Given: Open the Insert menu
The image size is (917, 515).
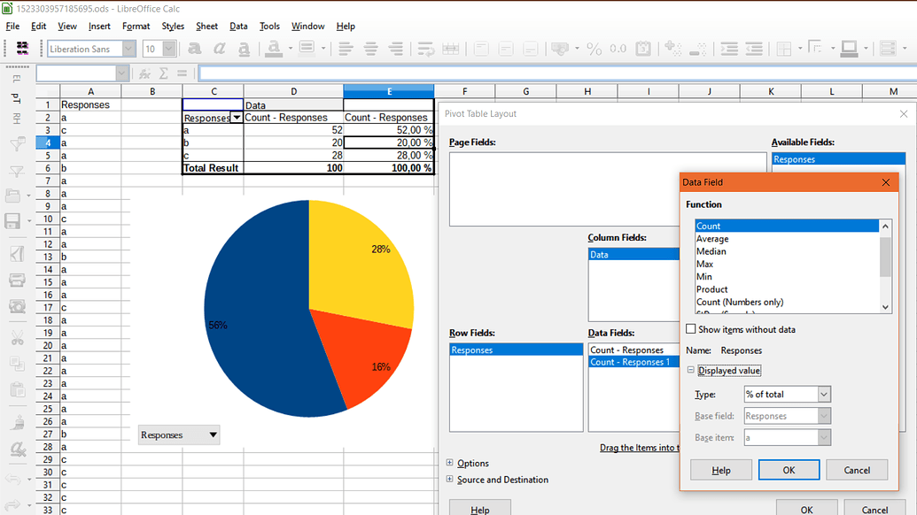Looking at the screenshot, I should (99, 27).
